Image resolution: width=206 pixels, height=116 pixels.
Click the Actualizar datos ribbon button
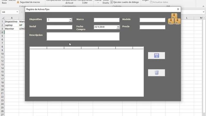159,2
